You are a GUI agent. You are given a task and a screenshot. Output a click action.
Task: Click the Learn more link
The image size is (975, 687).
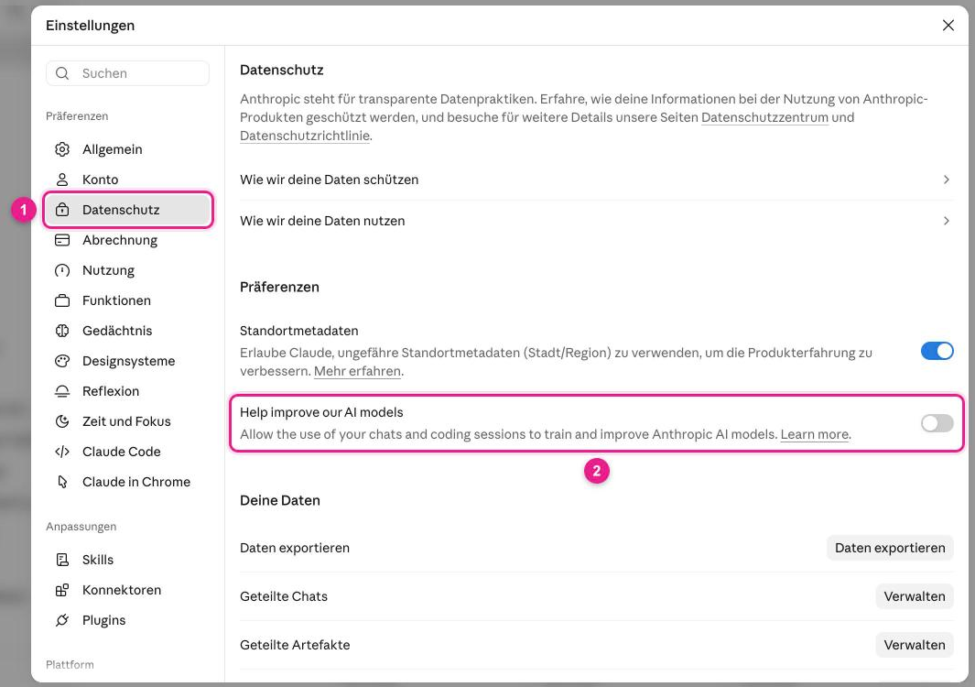[x=814, y=434]
